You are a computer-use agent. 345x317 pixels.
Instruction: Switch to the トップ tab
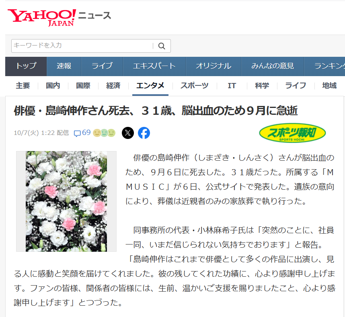coord(26,66)
